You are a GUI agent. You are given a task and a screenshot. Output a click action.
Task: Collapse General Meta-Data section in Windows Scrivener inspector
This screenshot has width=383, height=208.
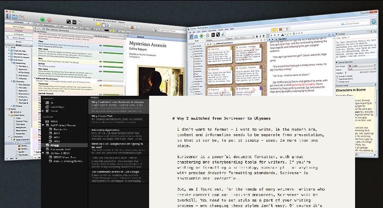(x=337, y=62)
